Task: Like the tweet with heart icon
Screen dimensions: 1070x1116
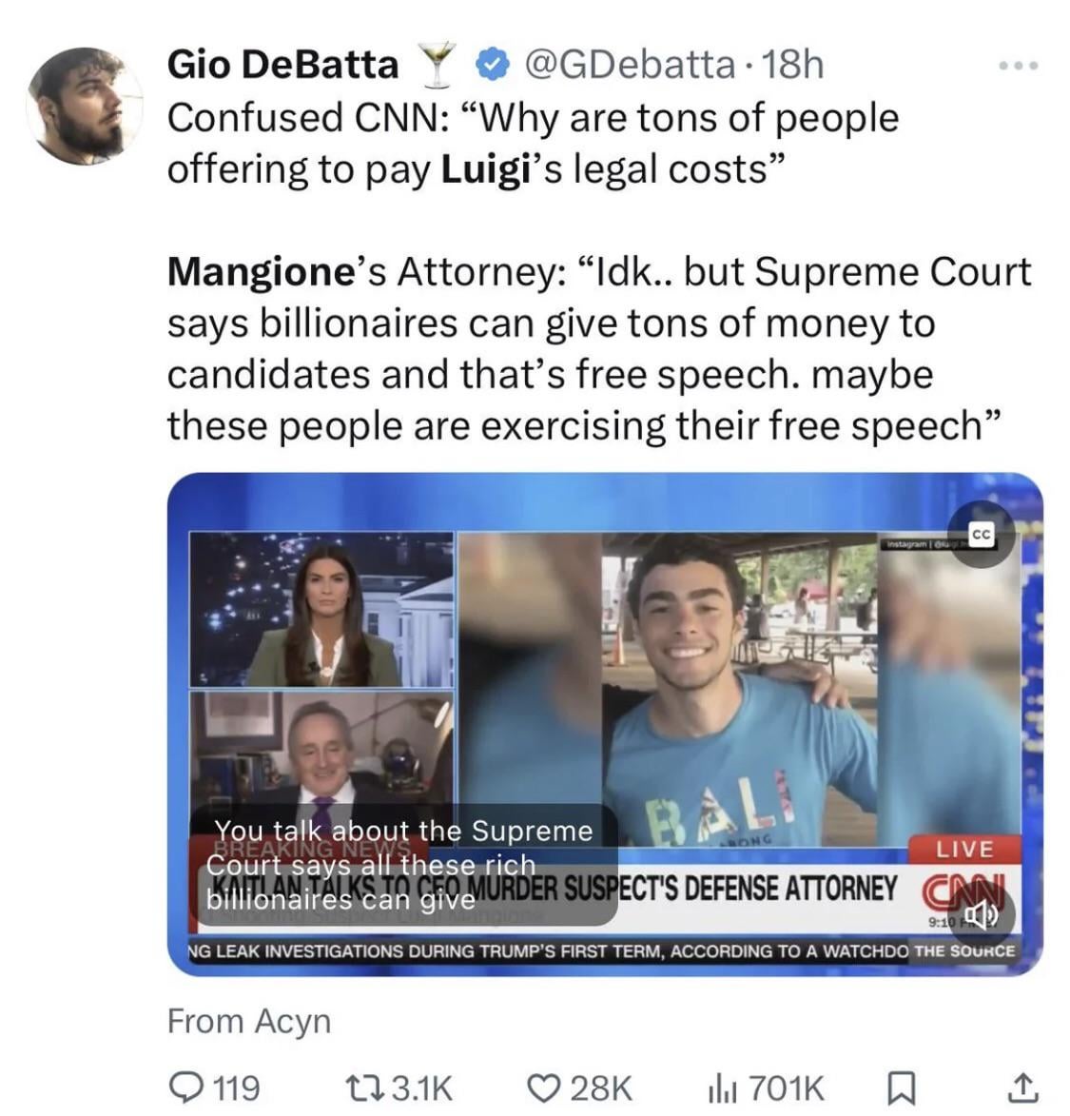Action: [x=546, y=1086]
